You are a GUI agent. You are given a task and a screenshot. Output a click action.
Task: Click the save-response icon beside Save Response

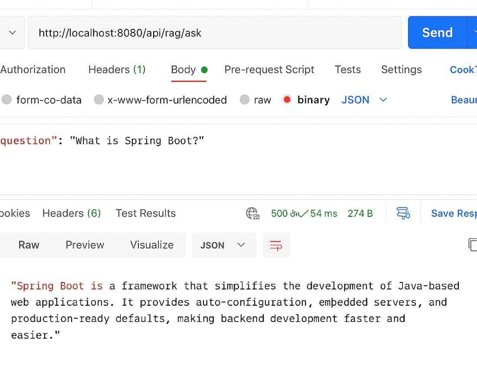pyautogui.click(x=403, y=213)
